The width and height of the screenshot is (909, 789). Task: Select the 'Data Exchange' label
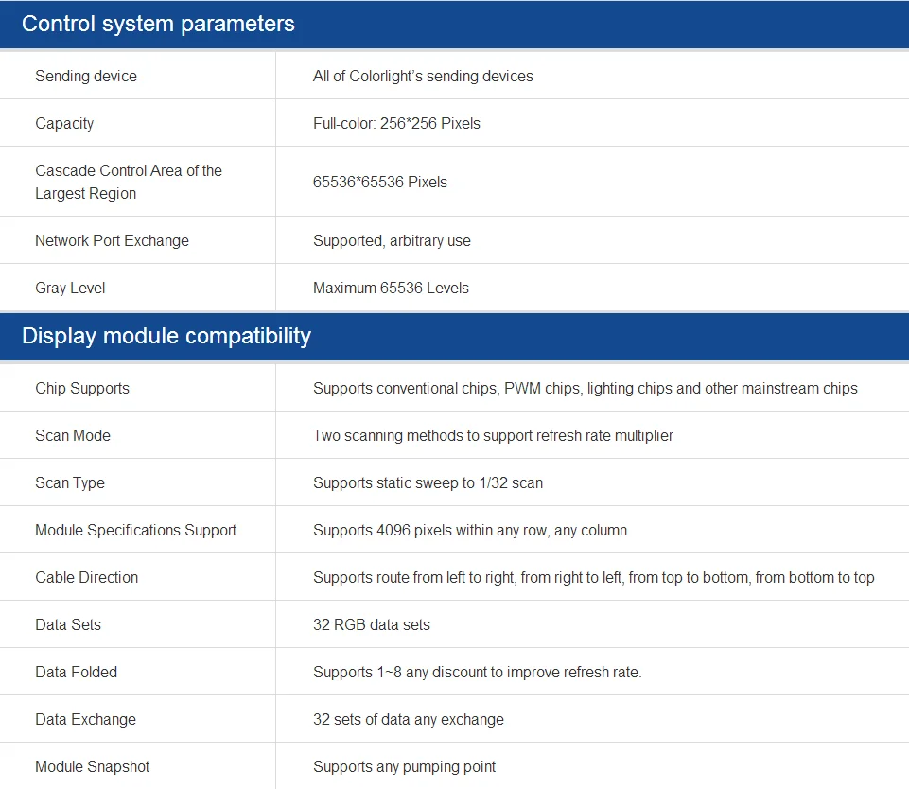pyautogui.click(x=85, y=719)
